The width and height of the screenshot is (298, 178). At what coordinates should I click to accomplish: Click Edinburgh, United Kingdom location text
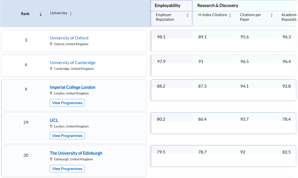coord(73,160)
